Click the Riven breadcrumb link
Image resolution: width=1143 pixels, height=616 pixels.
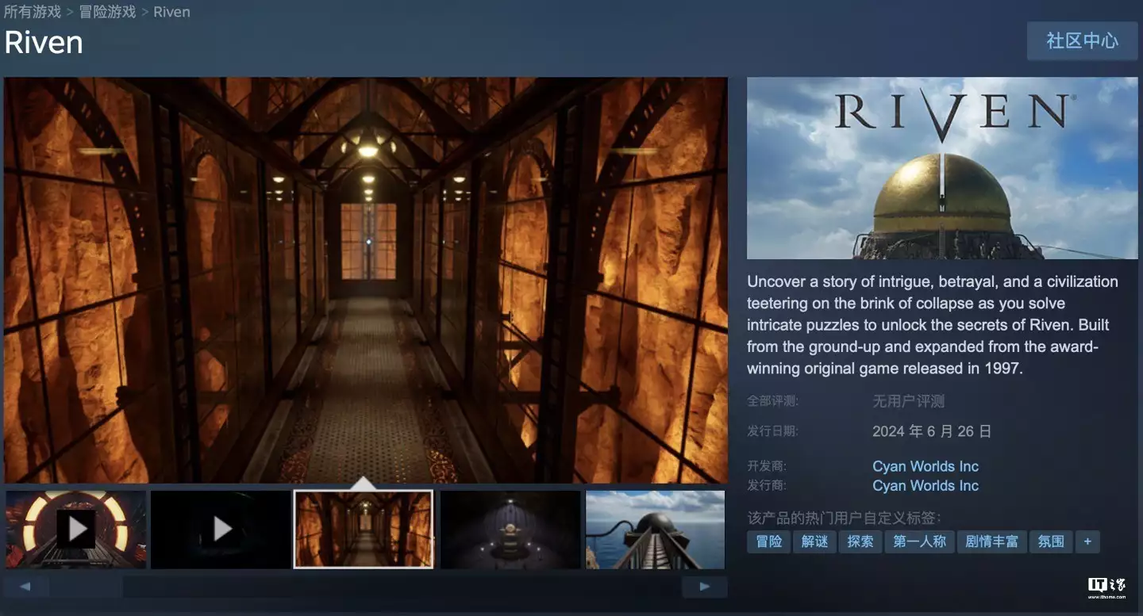tap(171, 12)
